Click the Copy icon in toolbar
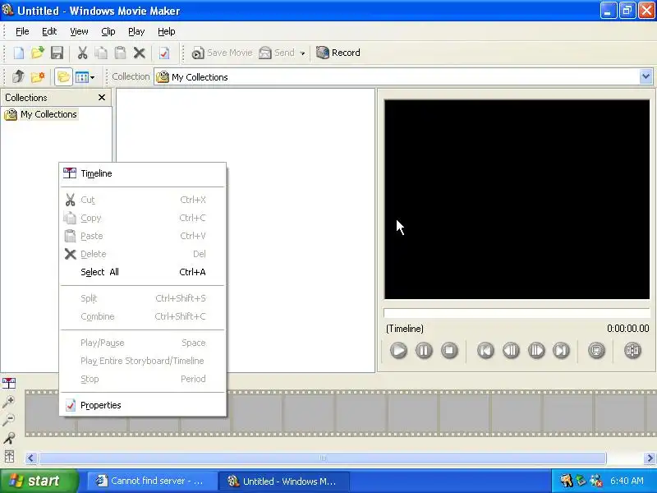 pyautogui.click(x=101, y=53)
